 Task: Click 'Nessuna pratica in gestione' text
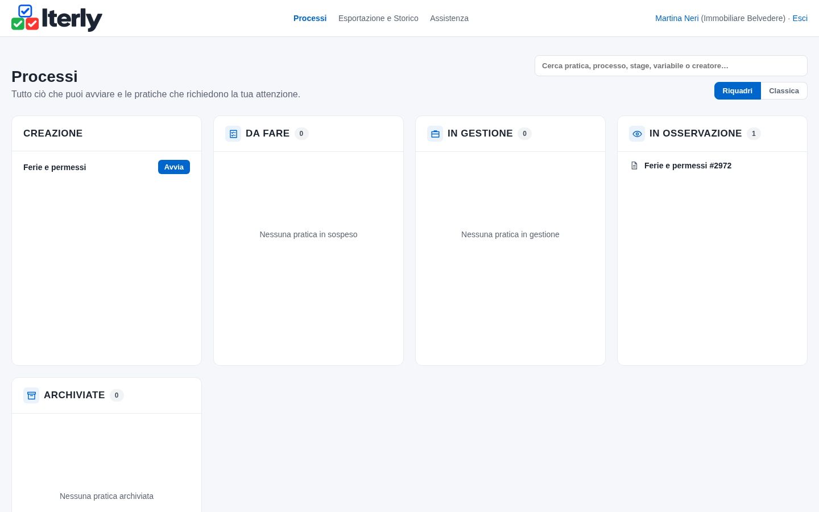coord(510,234)
